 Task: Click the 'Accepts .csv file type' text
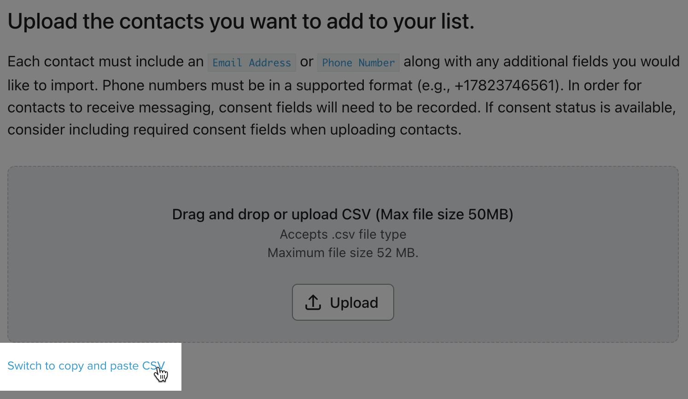pos(343,235)
